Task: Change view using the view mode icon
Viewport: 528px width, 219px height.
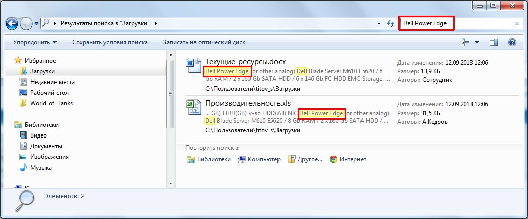Action: click(x=465, y=42)
